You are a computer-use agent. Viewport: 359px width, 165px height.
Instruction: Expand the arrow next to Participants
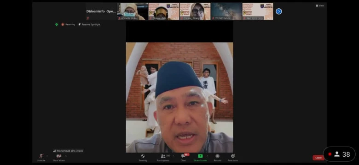[x=173, y=156]
